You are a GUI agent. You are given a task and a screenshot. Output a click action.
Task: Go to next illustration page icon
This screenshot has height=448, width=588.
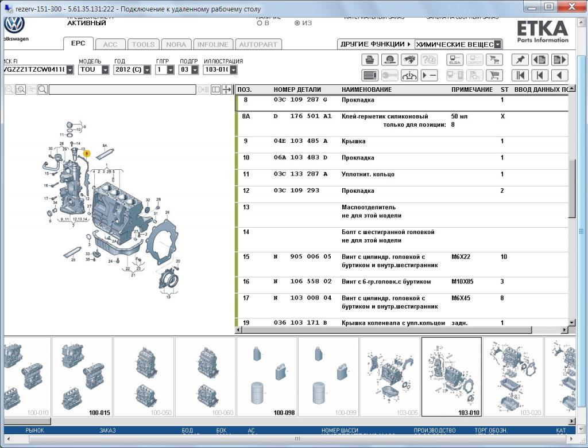tap(559, 60)
